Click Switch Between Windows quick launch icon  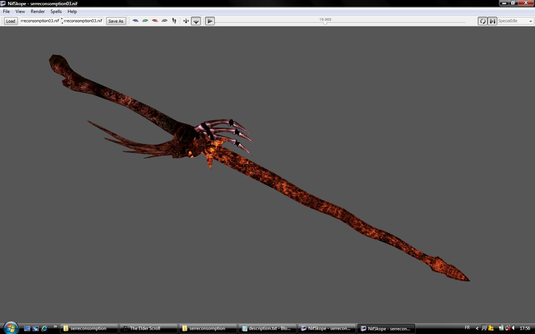click(36, 328)
